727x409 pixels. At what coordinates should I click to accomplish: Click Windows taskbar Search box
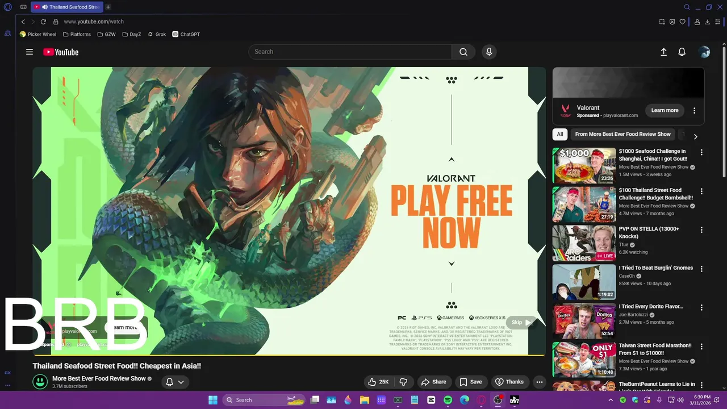click(x=262, y=400)
